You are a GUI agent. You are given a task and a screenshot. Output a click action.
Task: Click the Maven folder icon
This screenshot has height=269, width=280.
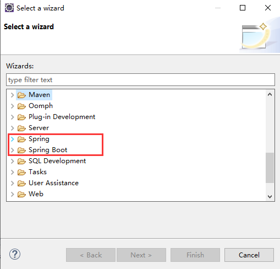coord(21,95)
